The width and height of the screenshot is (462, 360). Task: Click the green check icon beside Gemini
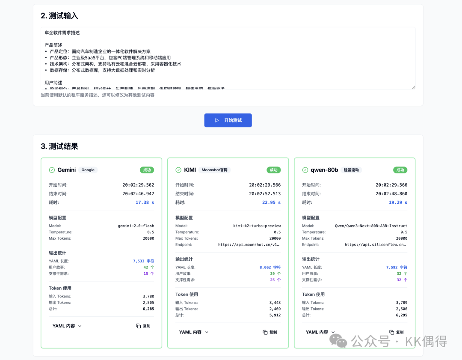click(52, 170)
